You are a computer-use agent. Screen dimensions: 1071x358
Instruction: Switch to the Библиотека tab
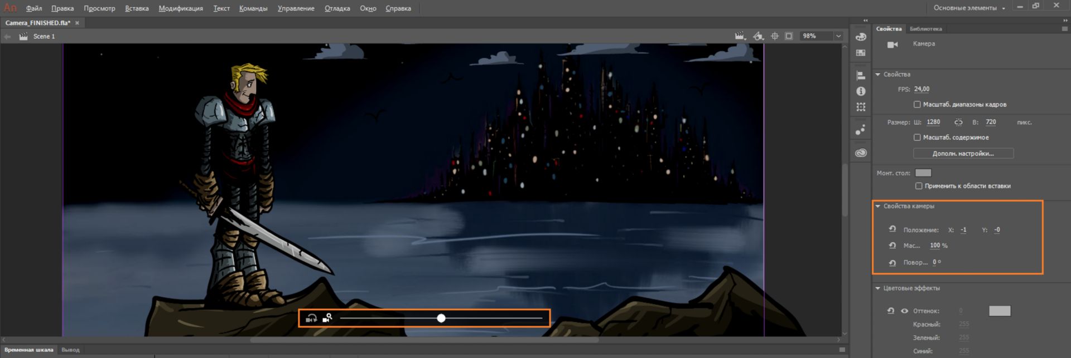pyautogui.click(x=925, y=29)
